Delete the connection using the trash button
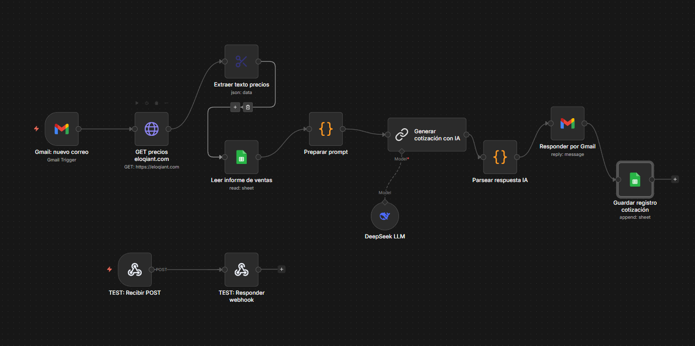This screenshot has height=346, width=695. (x=248, y=107)
